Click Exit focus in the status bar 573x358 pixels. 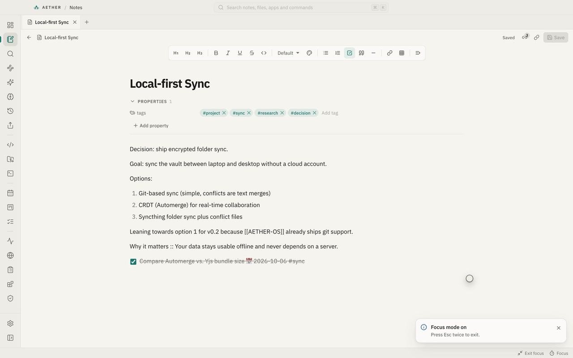(x=531, y=354)
